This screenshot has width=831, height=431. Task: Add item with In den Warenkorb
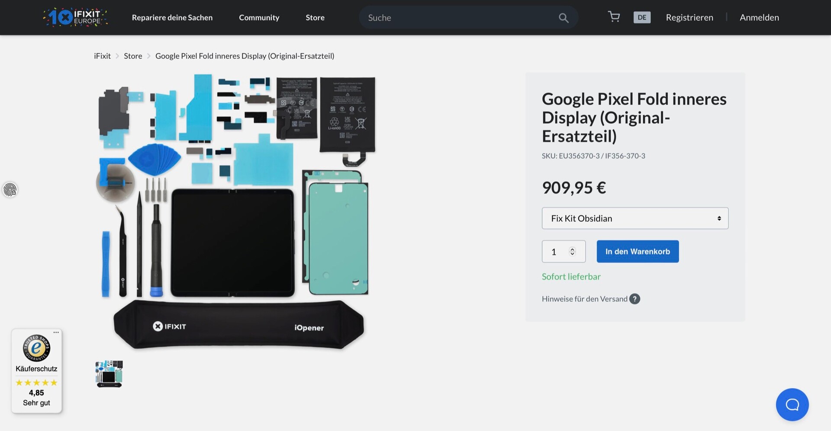click(638, 251)
